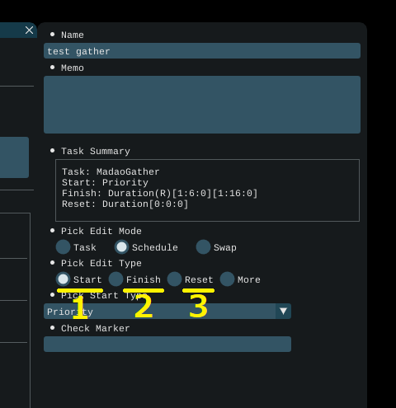
Task: Click the Name field containing test gather
Action: click(202, 50)
